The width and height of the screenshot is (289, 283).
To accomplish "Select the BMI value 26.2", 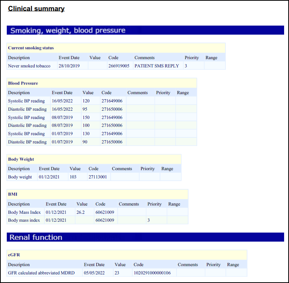I will (81, 212).
